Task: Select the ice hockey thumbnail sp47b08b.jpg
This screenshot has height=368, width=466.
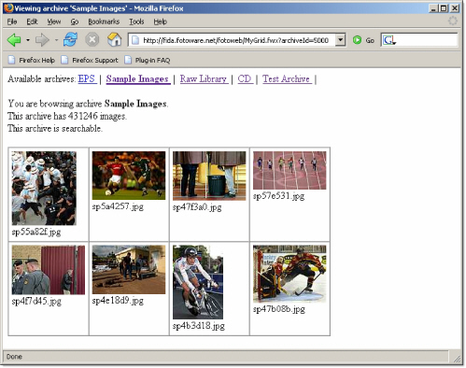Action: (289, 274)
